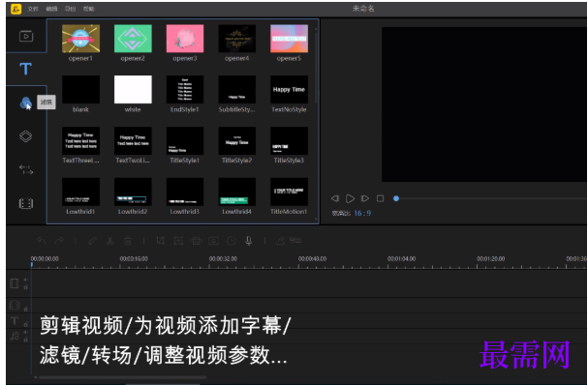Select the EndStyle1 credits template
588x385 pixels.
tap(185, 90)
